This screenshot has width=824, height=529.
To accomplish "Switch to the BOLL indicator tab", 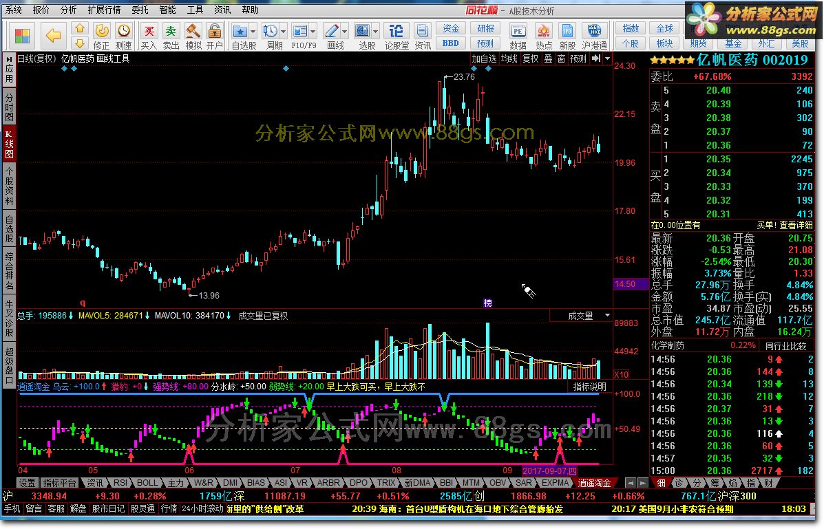I will (x=147, y=482).
